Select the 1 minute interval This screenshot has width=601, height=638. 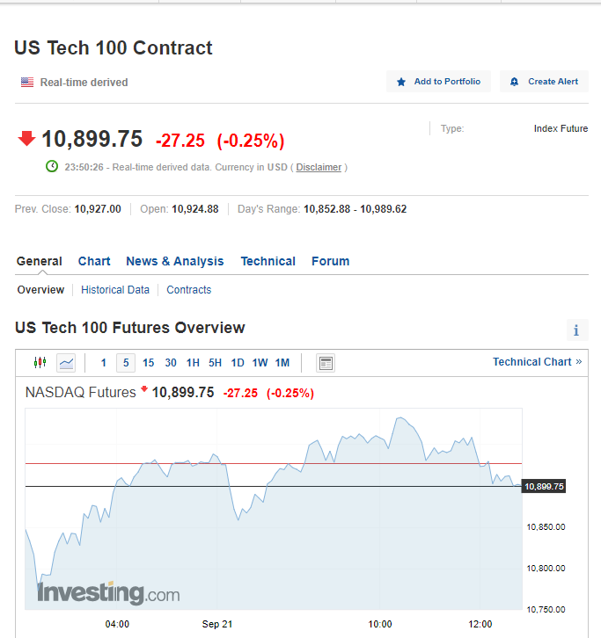[x=104, y=362]
